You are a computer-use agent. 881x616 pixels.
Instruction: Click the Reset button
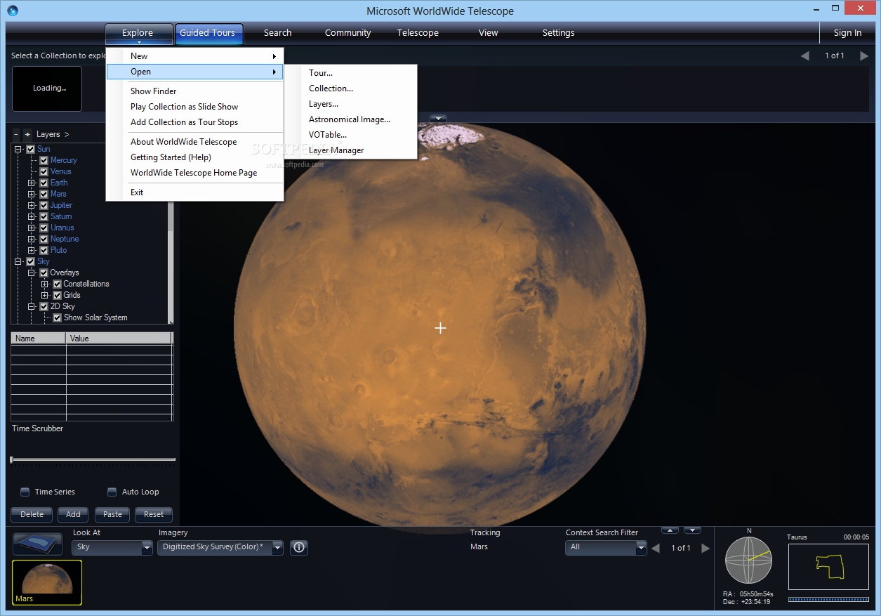154,514
